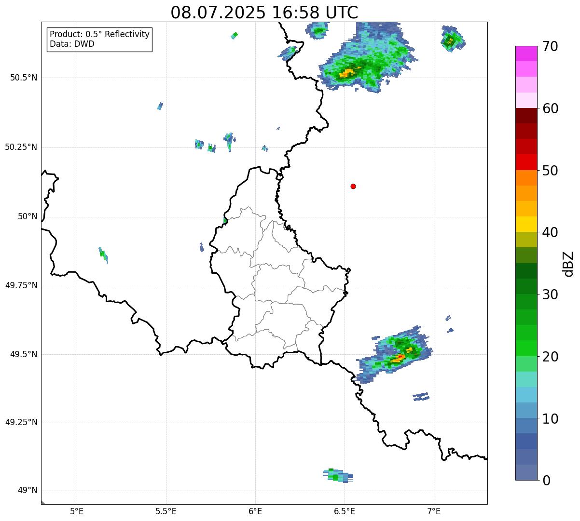Click the 49.75°N latitude label
The image size is (580, 521).
(x=21, y=285)
